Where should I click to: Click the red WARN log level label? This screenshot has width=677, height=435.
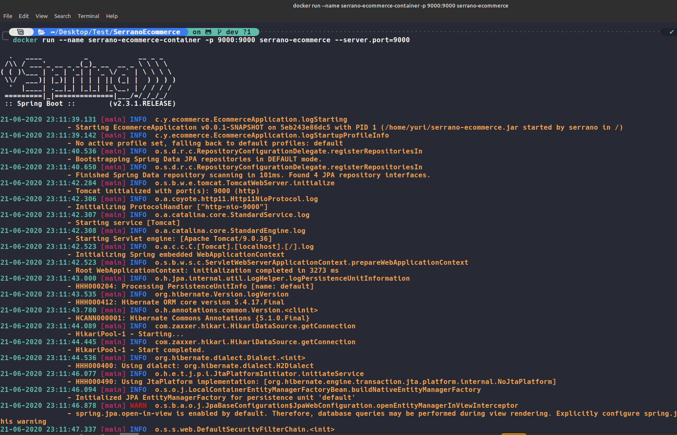pyautogui.click(x=138, y=405)
